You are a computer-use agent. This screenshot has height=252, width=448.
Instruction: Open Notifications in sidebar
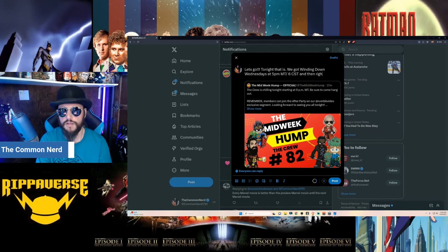point(187,83)
